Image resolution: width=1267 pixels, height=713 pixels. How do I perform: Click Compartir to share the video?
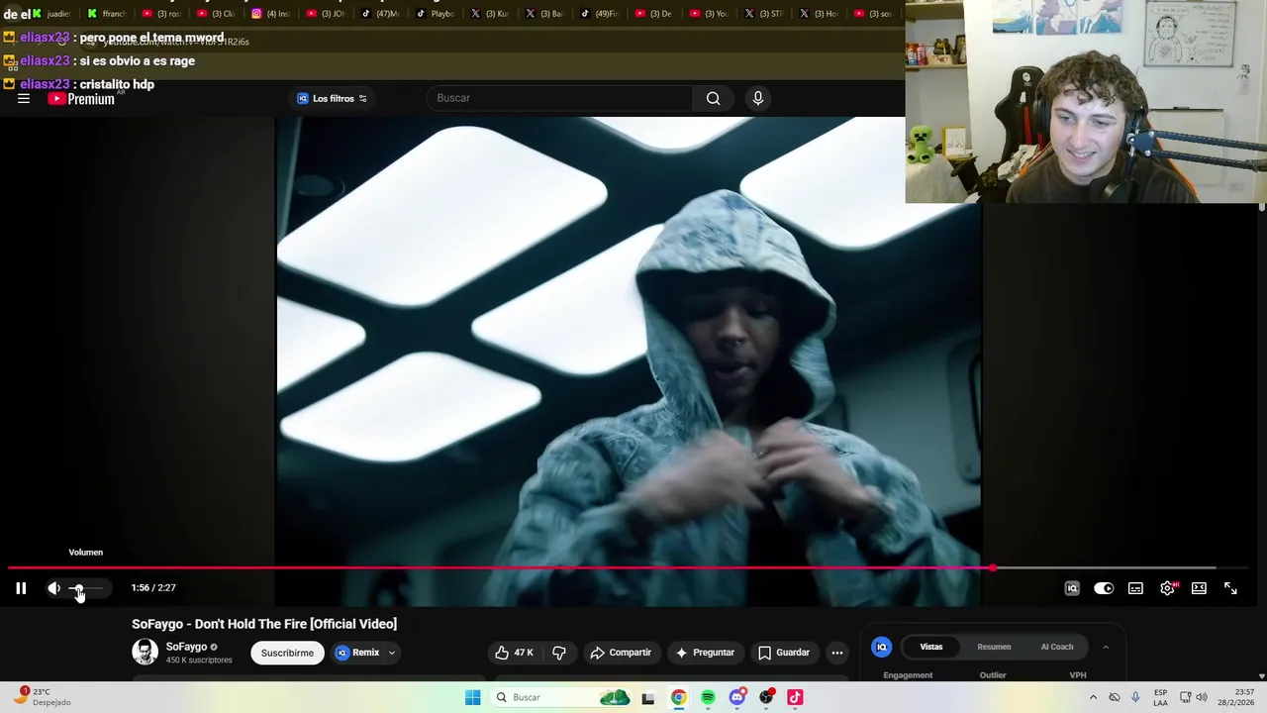click(621, 653)
